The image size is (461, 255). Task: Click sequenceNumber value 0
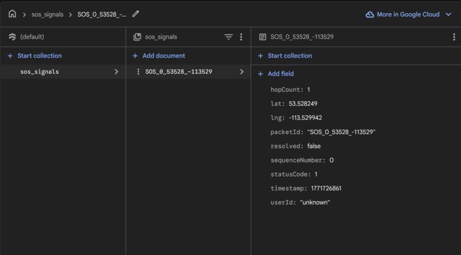(x=332, y=160)
